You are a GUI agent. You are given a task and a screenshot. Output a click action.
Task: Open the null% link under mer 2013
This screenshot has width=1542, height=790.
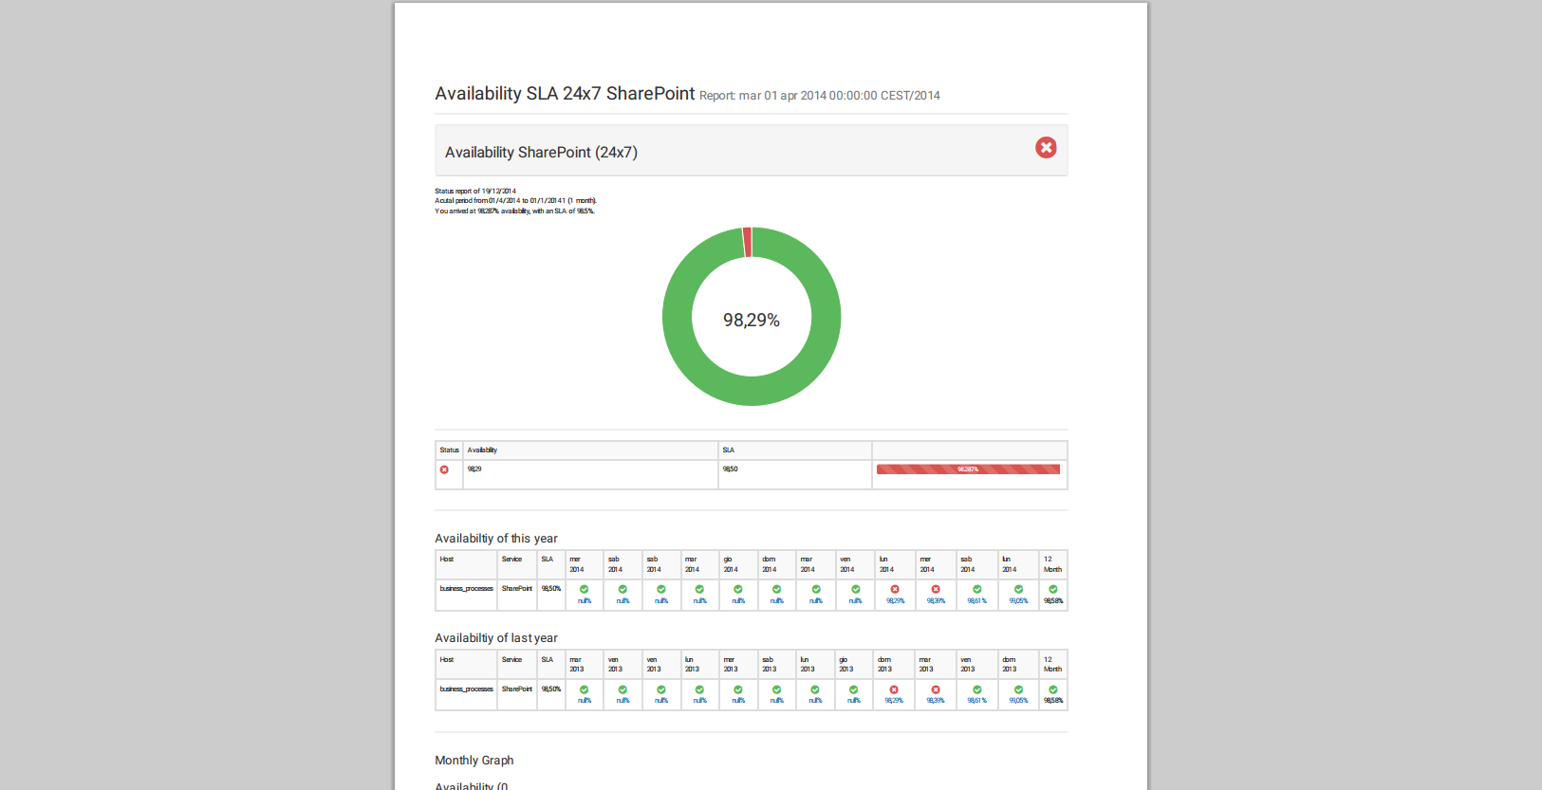coord(738,701)
